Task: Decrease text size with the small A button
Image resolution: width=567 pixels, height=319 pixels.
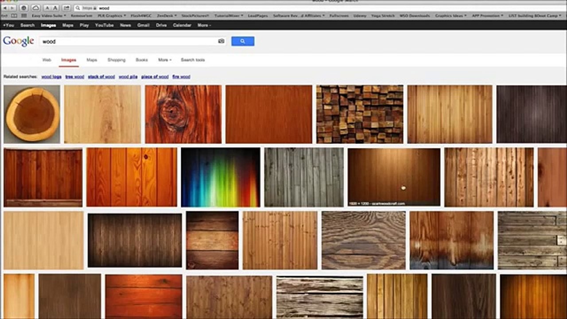Action: point(47,8)
